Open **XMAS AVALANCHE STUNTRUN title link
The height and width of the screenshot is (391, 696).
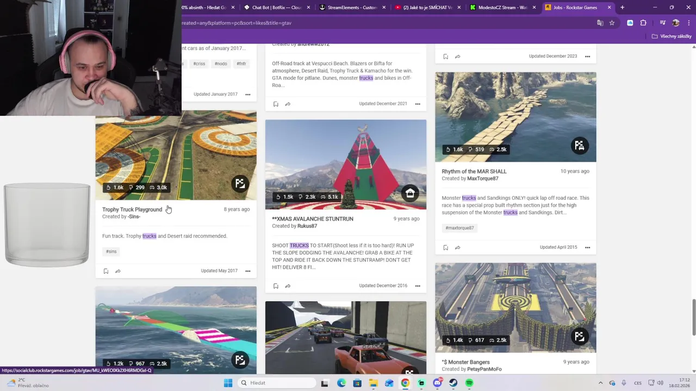313,219
